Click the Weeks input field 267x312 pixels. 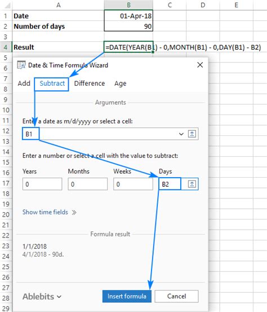click(x=133, y=184)
